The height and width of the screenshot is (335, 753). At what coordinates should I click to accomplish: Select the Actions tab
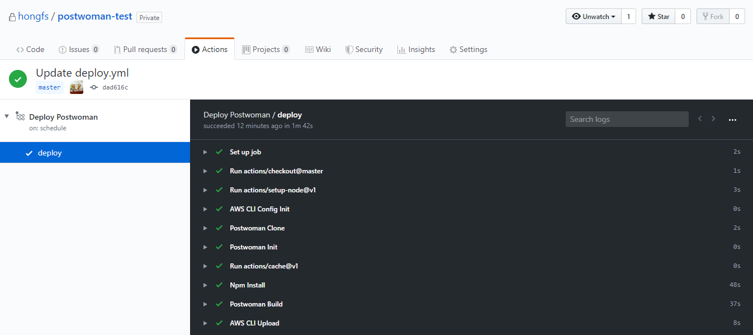click(x=210, y=49)
